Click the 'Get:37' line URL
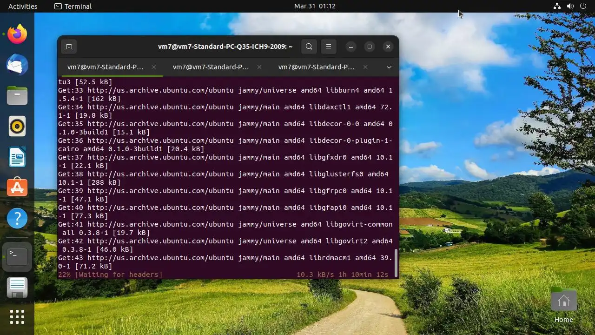Viewport: 595px width, 335px height. click(160, 157)
